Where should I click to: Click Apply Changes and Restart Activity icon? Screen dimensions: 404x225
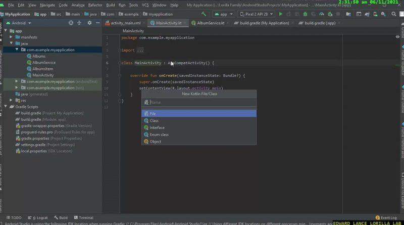pyautogui.click(x=288, y=14)
